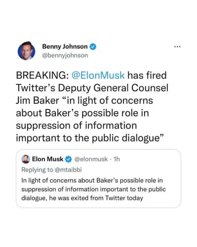This screenshot has width=197, height=247.
Task: Open Benny Johnson's profile picture
Action: pos(26,51)
